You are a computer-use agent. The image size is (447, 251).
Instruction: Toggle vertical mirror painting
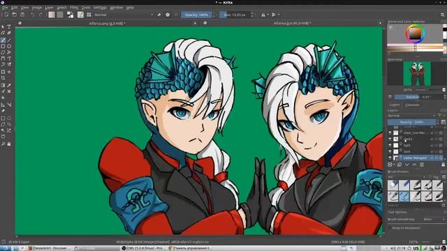click(x=273, y=15)
